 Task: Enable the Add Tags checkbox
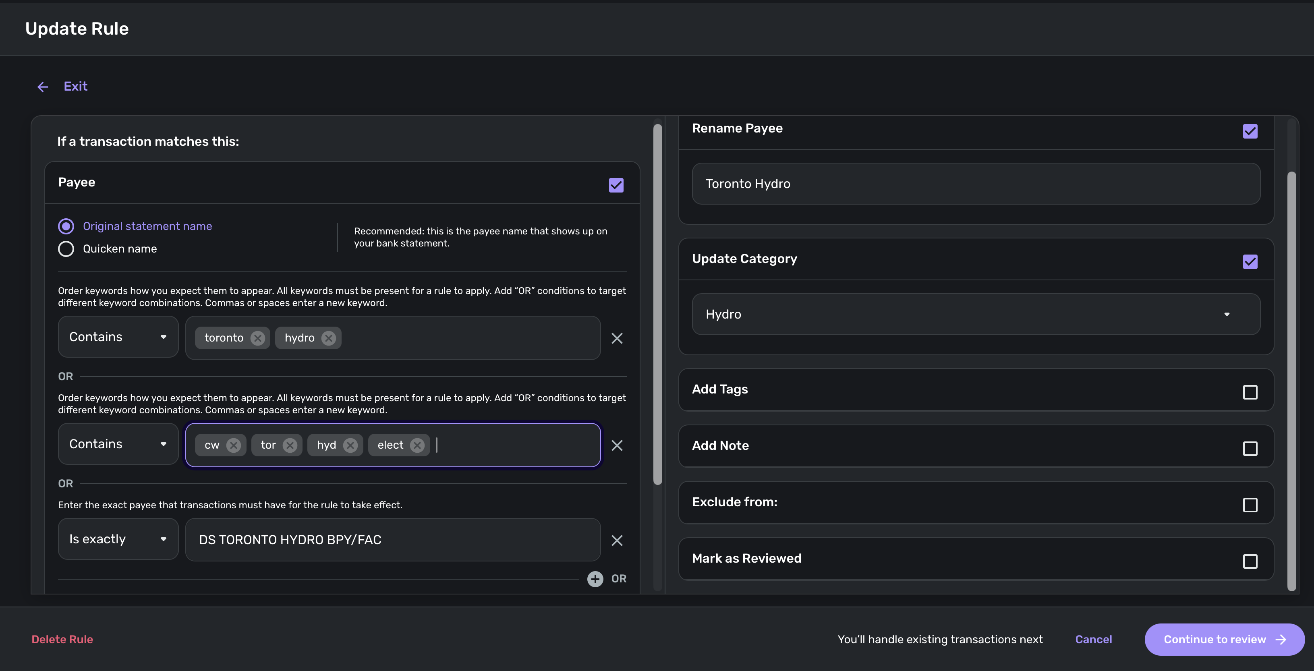[1250, 392]
